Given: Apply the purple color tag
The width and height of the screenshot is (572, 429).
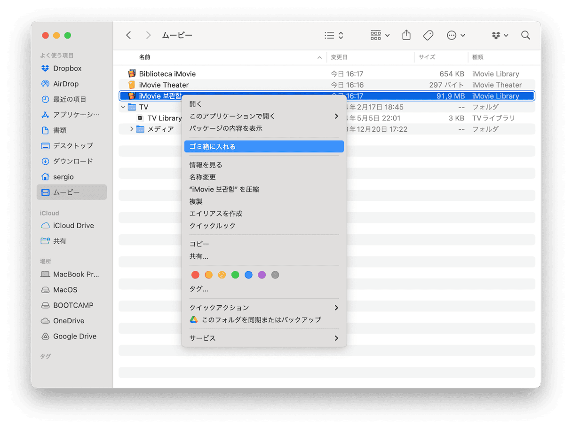Looking at the screenshot, I should pos(262,275).
